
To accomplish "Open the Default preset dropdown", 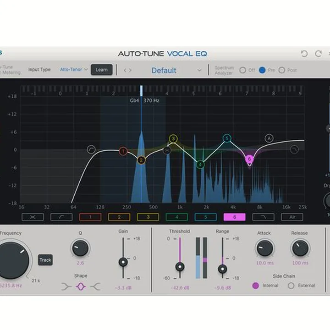I will 176,70.
